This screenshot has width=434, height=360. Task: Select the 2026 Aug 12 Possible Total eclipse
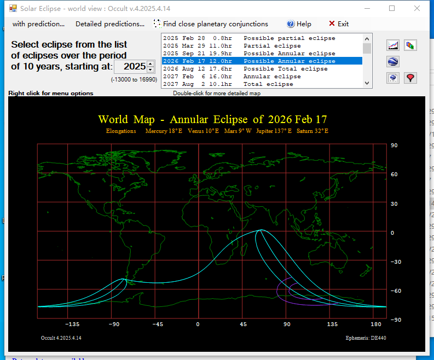pos(262,68)
